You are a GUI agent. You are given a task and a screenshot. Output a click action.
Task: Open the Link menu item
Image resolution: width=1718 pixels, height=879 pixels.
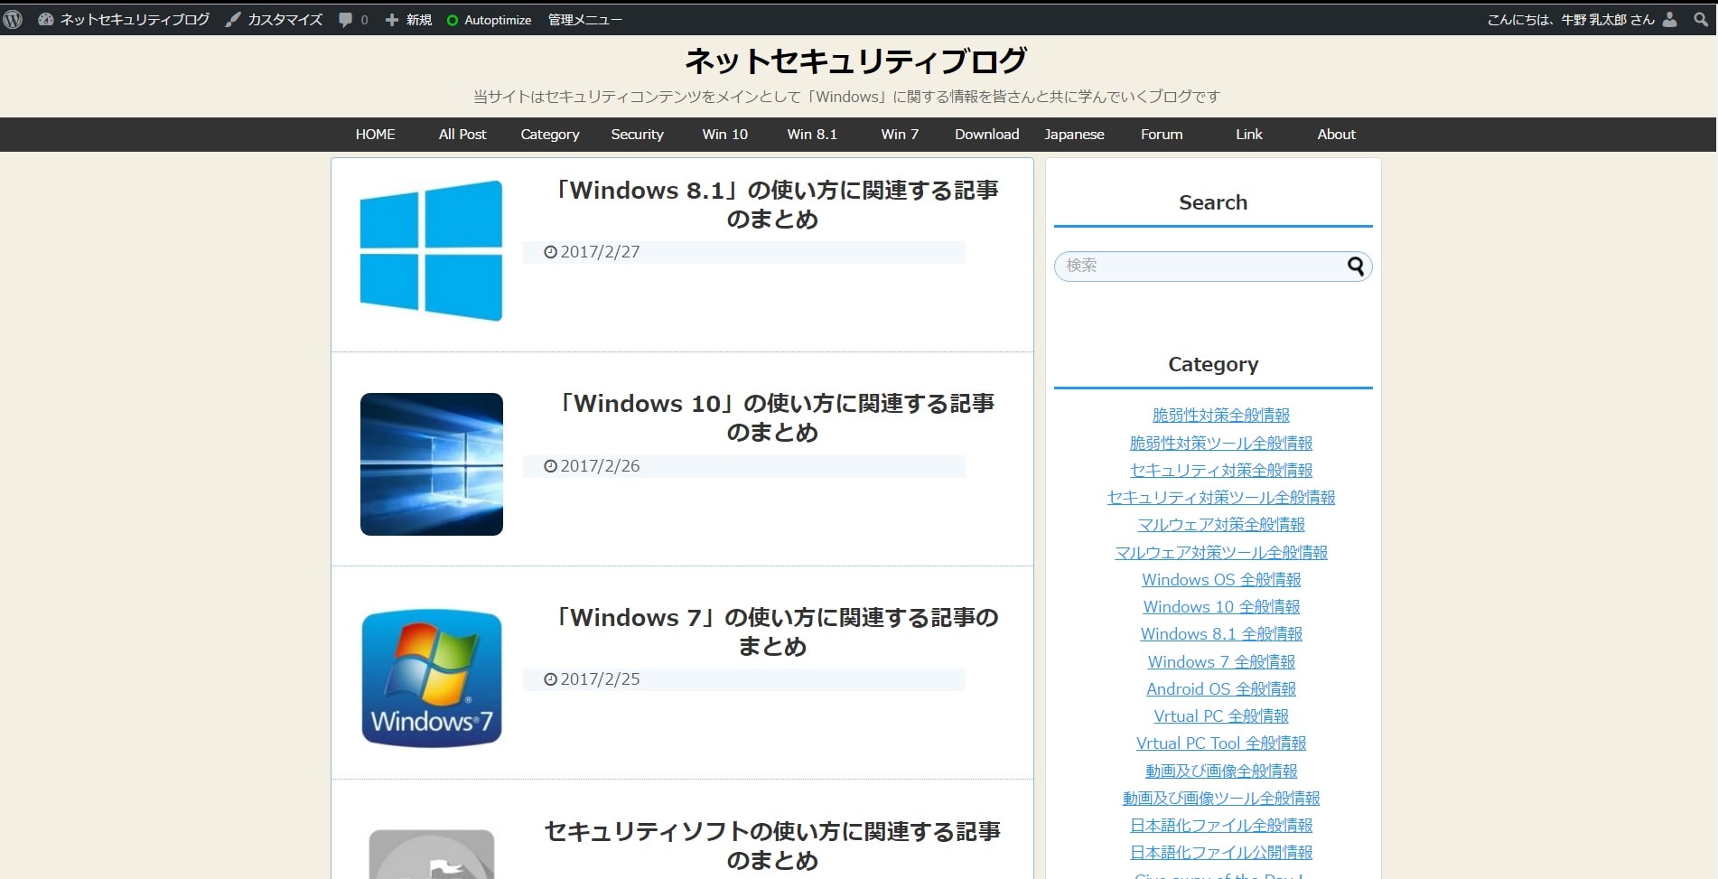[x=1249, y=134]
